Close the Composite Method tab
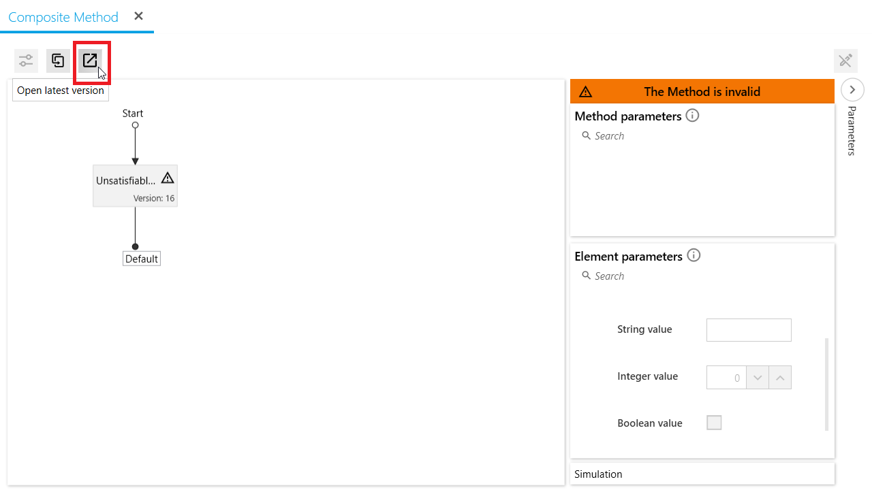 pyautogui.click(x=138, y=16)
